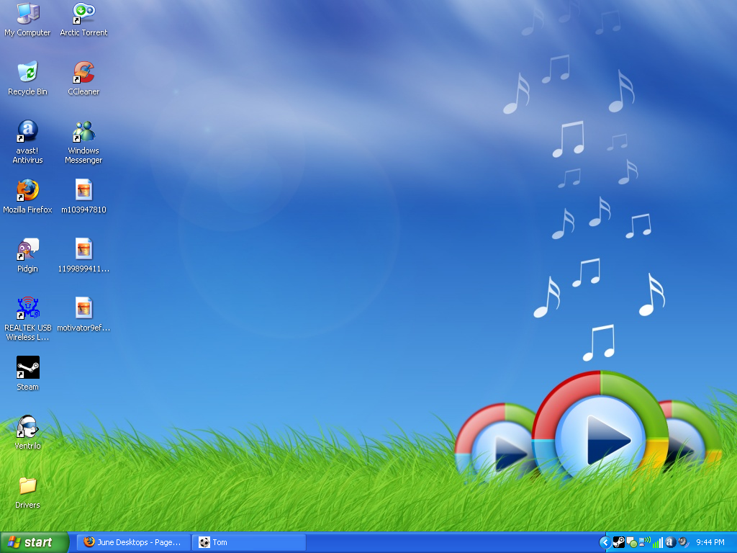Select the Recycle Bin icon
Viewport: 737px width, 553px height.
[x=27, y=78]
